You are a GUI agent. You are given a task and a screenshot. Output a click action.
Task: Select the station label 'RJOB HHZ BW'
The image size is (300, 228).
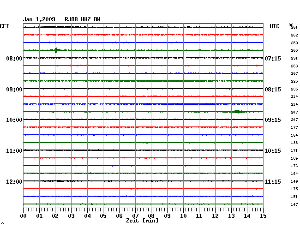click(x=83, y=19)
